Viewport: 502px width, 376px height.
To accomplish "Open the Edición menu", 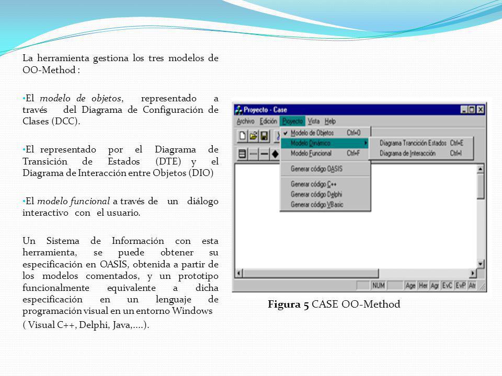I will (x=268, y=122).
